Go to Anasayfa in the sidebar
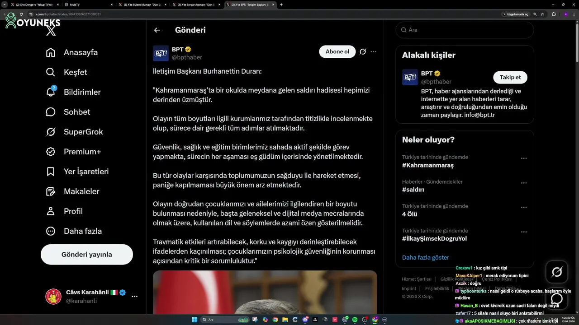The height and width of the screenshot is (325, 579). pyautogui.click(x=71, y=52)
